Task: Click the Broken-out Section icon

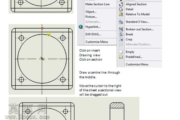Action: click(x=121, y=29)
